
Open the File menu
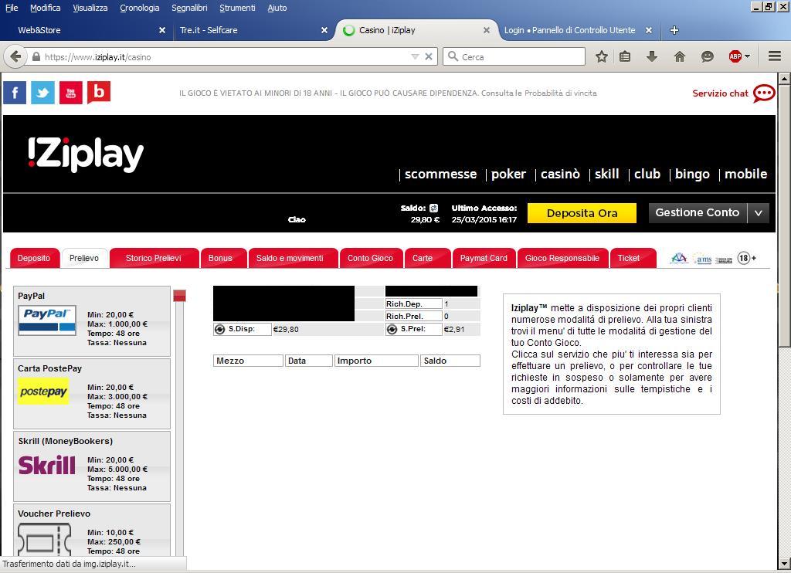click(12, 8)
